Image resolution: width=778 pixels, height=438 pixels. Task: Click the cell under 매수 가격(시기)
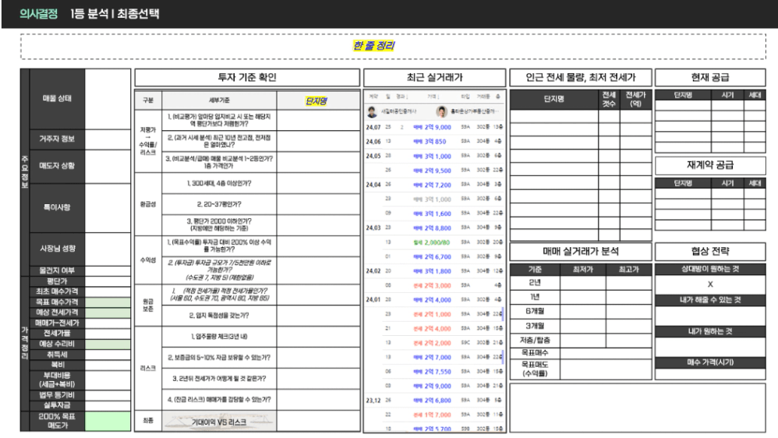click(x=710, y=374)
